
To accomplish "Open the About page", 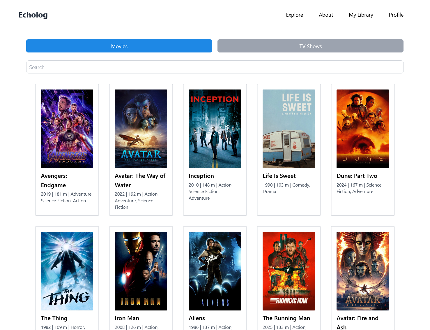I will (326, 15).
